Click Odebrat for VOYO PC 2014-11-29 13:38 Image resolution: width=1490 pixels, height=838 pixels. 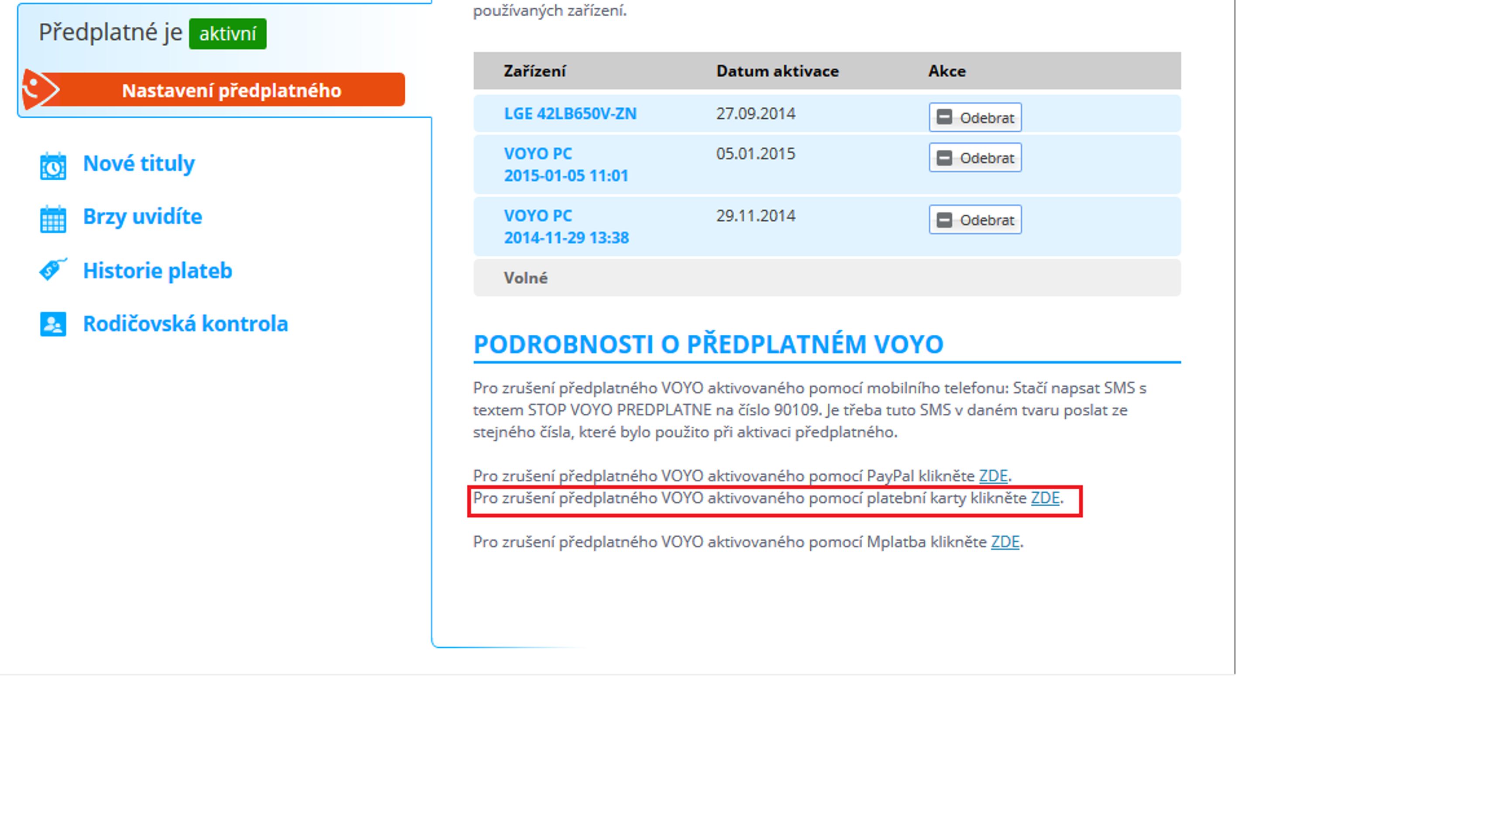pyautogui.click(x=975, y=220)
